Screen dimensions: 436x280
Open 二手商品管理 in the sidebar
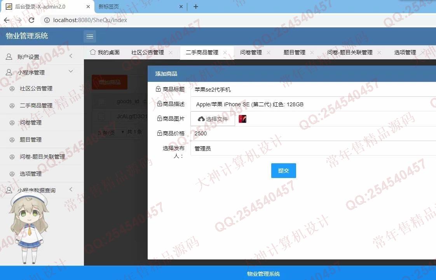pyautogui.click(x=36, y=105)
